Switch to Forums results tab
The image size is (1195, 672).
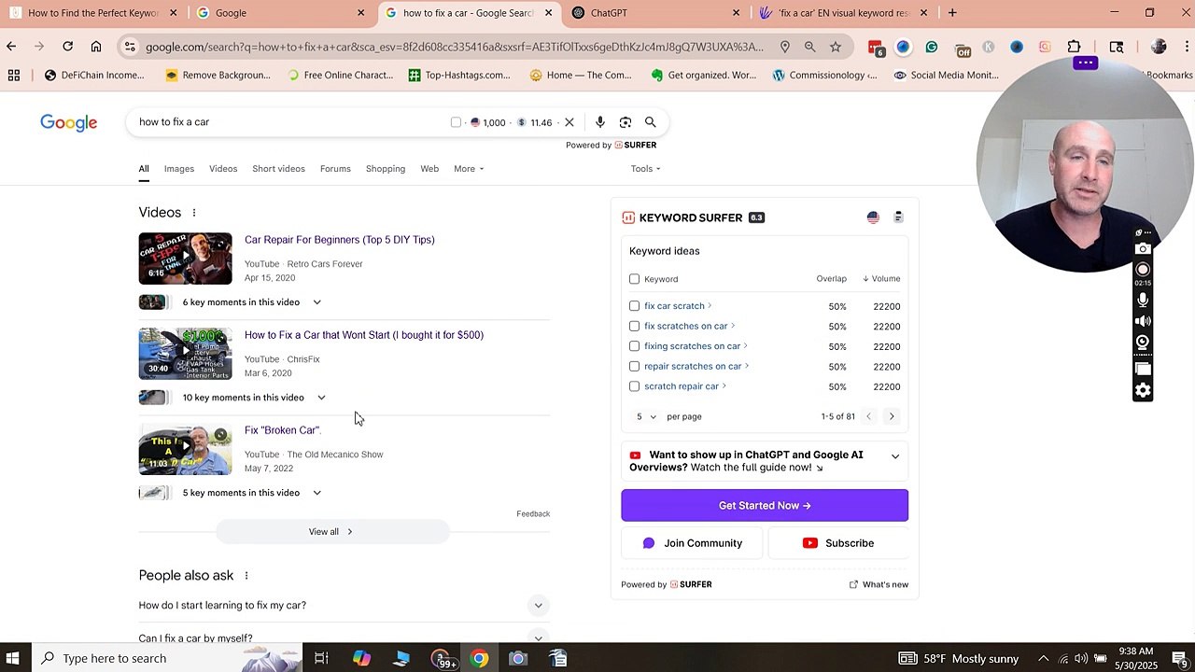tap(335, 169)
